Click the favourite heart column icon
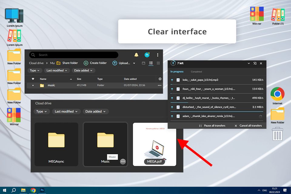 coord(33,79)
